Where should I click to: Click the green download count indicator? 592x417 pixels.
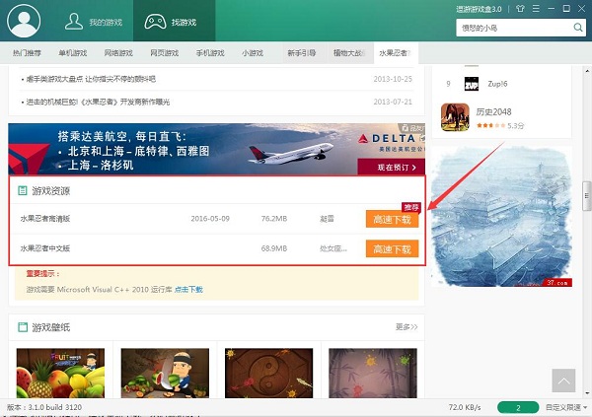tap(518, 407)
